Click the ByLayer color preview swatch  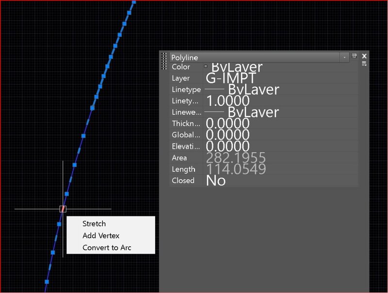click(206, 67)
